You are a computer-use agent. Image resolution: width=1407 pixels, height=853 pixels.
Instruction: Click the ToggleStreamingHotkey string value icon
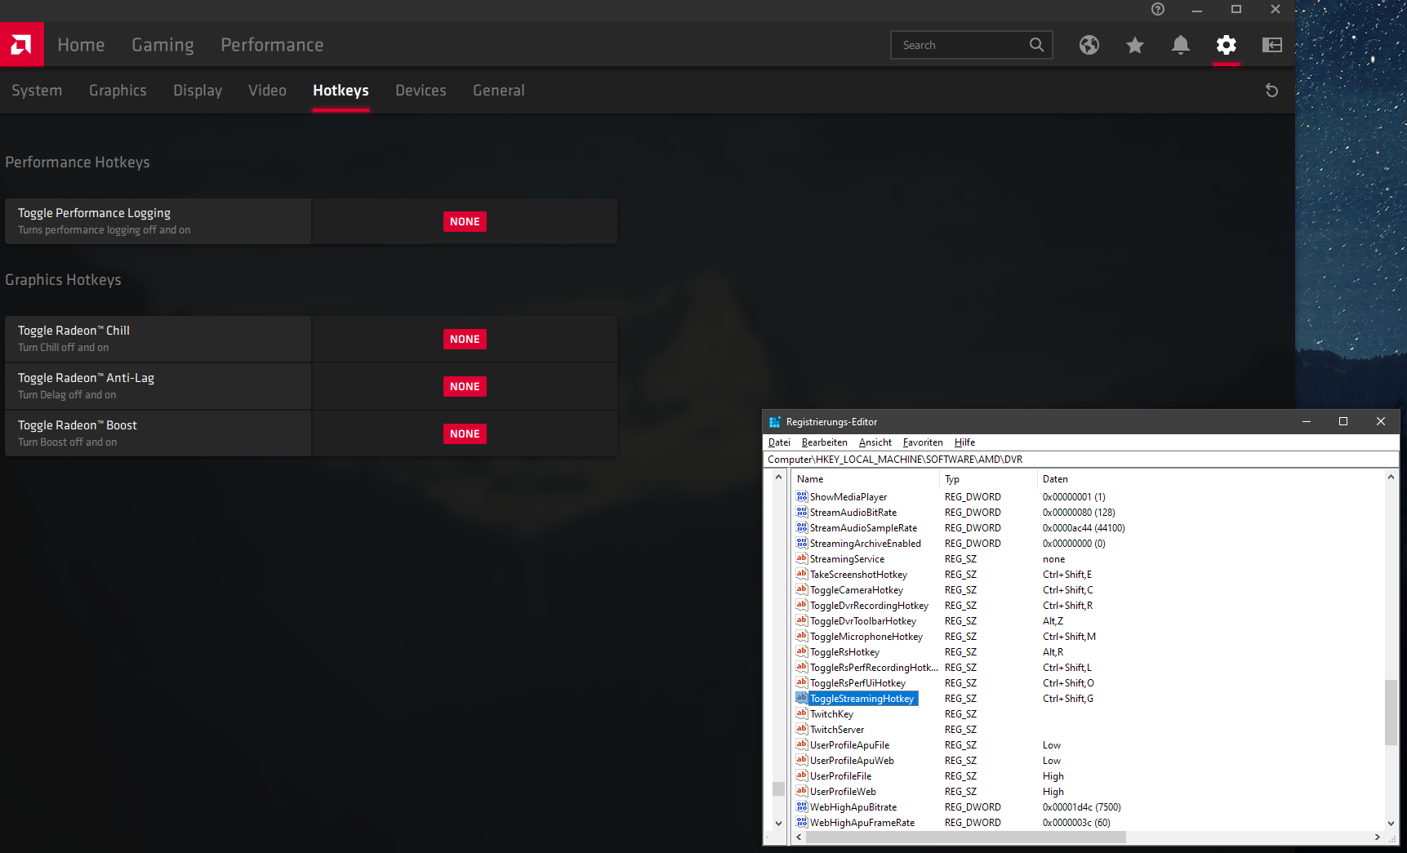[x=802, y=698]
